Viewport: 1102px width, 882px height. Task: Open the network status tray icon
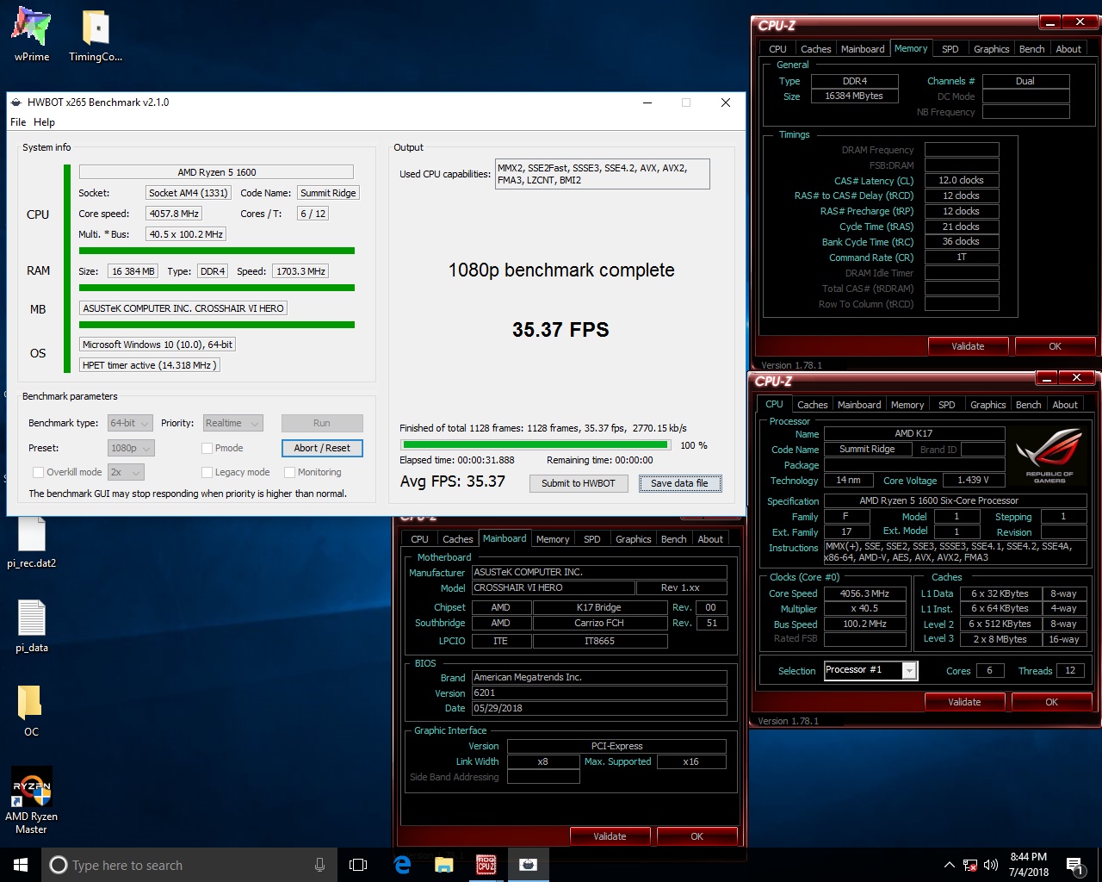(x=970, y=865)
